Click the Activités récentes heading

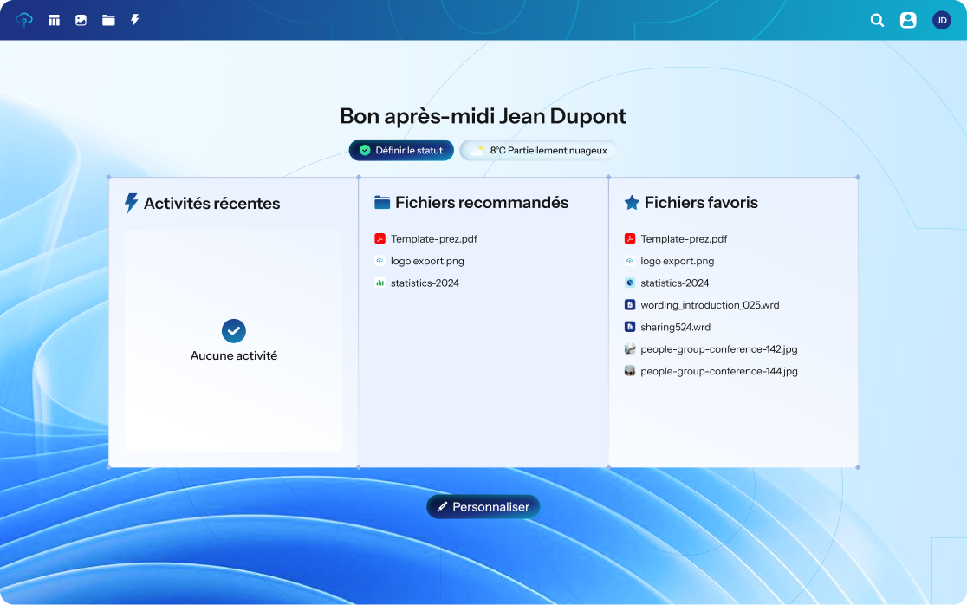[x=211, y=204]
